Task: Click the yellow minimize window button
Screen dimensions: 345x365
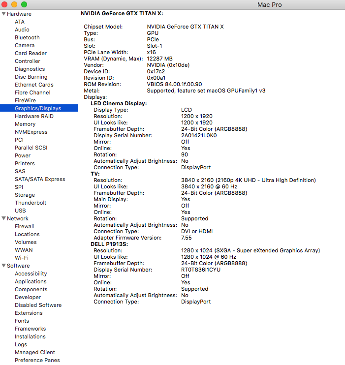Action: point(14,4)
